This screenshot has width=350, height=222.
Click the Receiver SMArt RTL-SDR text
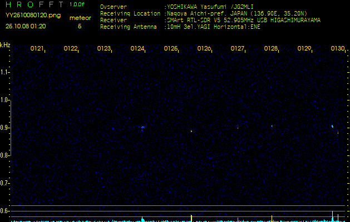click(244, 21)
